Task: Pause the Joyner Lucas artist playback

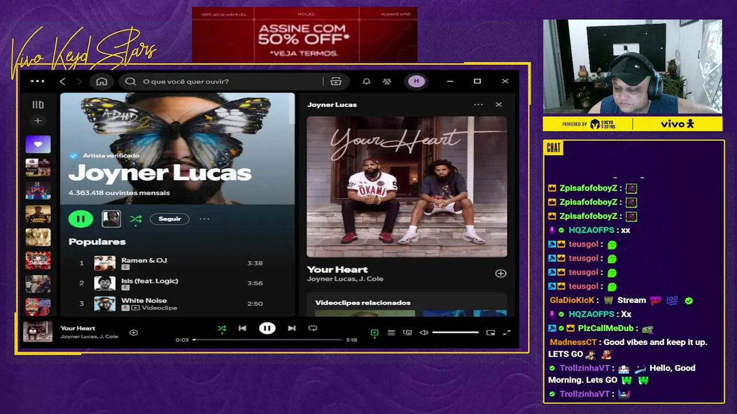Action: [x=81, y=218]
